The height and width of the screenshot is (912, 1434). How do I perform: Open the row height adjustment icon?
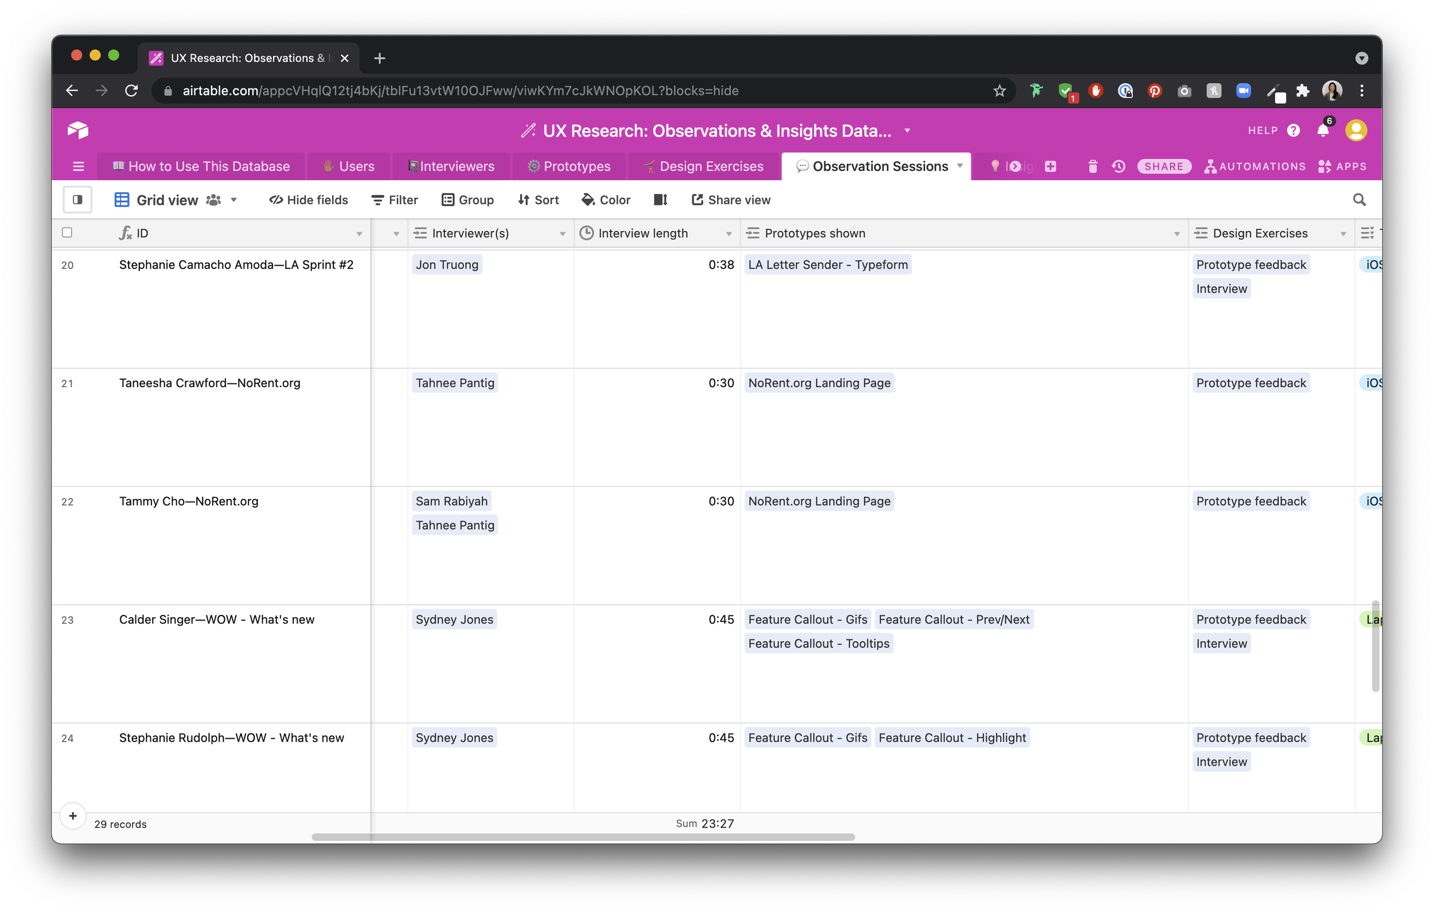click(x=660, y=200)
